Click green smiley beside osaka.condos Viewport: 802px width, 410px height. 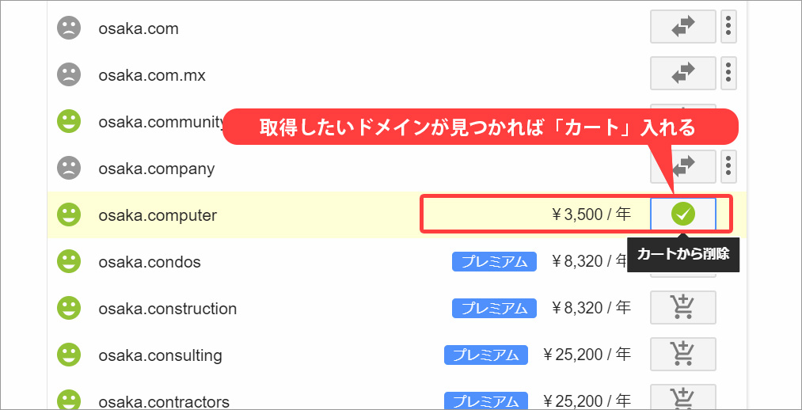tap(69, 261)
